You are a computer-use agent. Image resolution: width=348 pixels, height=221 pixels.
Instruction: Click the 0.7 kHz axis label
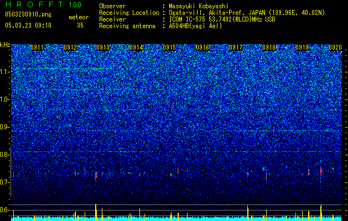coord(4,182)
